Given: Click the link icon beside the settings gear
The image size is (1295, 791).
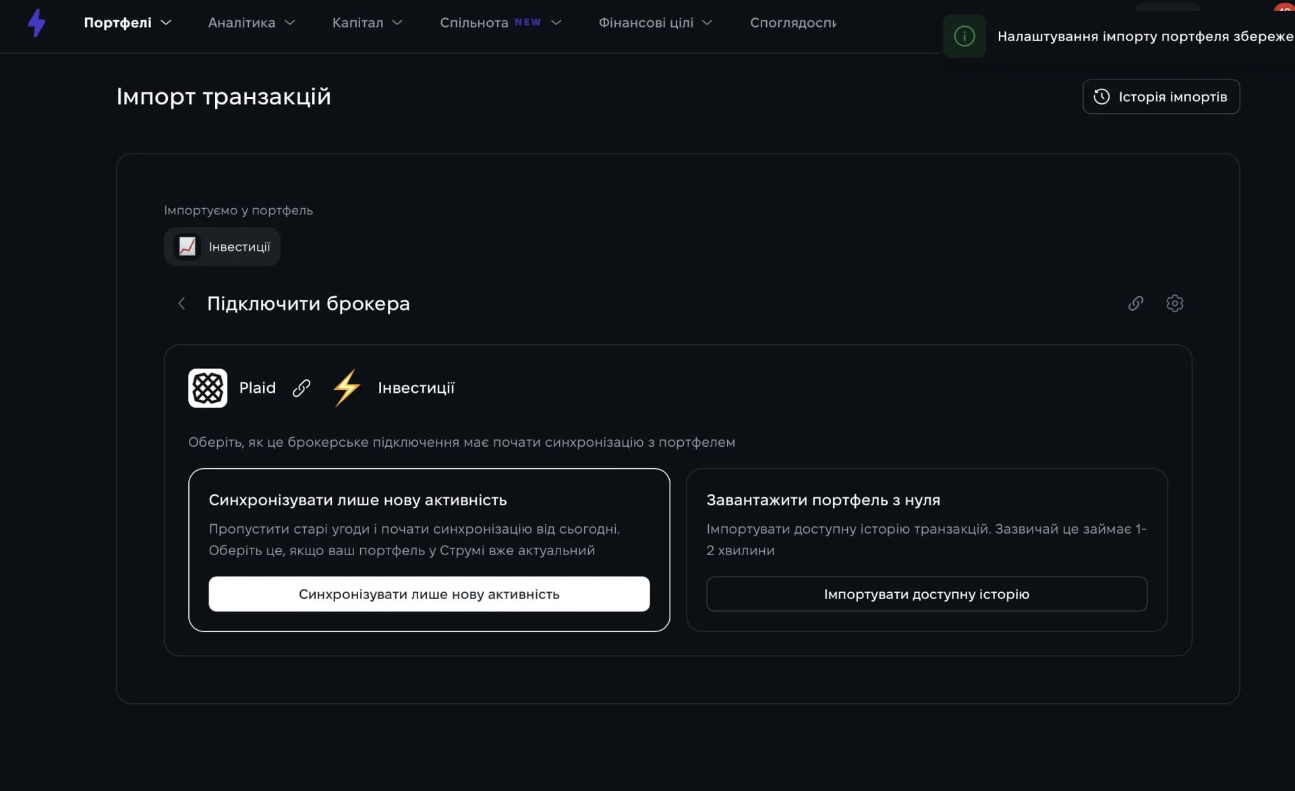Looking at the screenshot, I should point(1136,303).
